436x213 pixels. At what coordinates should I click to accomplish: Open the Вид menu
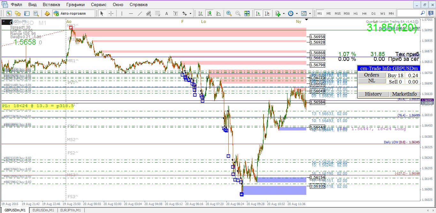pyautogui.click(x=32, y=4)
